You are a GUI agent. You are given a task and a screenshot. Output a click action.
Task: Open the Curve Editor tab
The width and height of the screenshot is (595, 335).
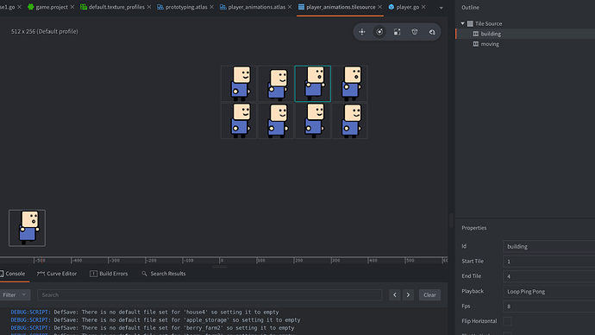[57, 274]
